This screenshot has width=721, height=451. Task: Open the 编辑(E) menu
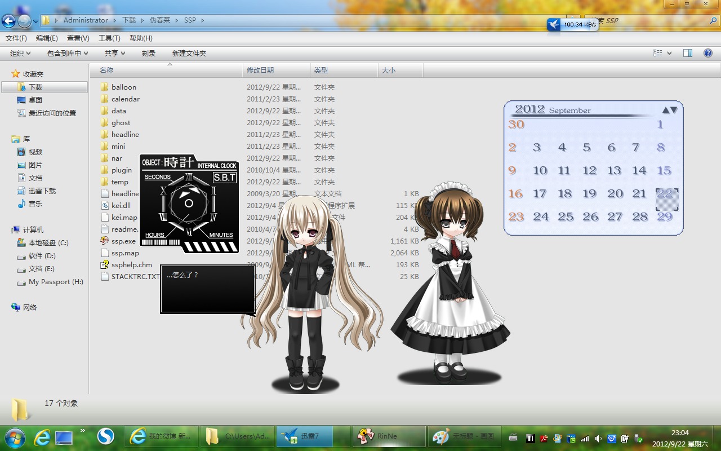point(47,38)
